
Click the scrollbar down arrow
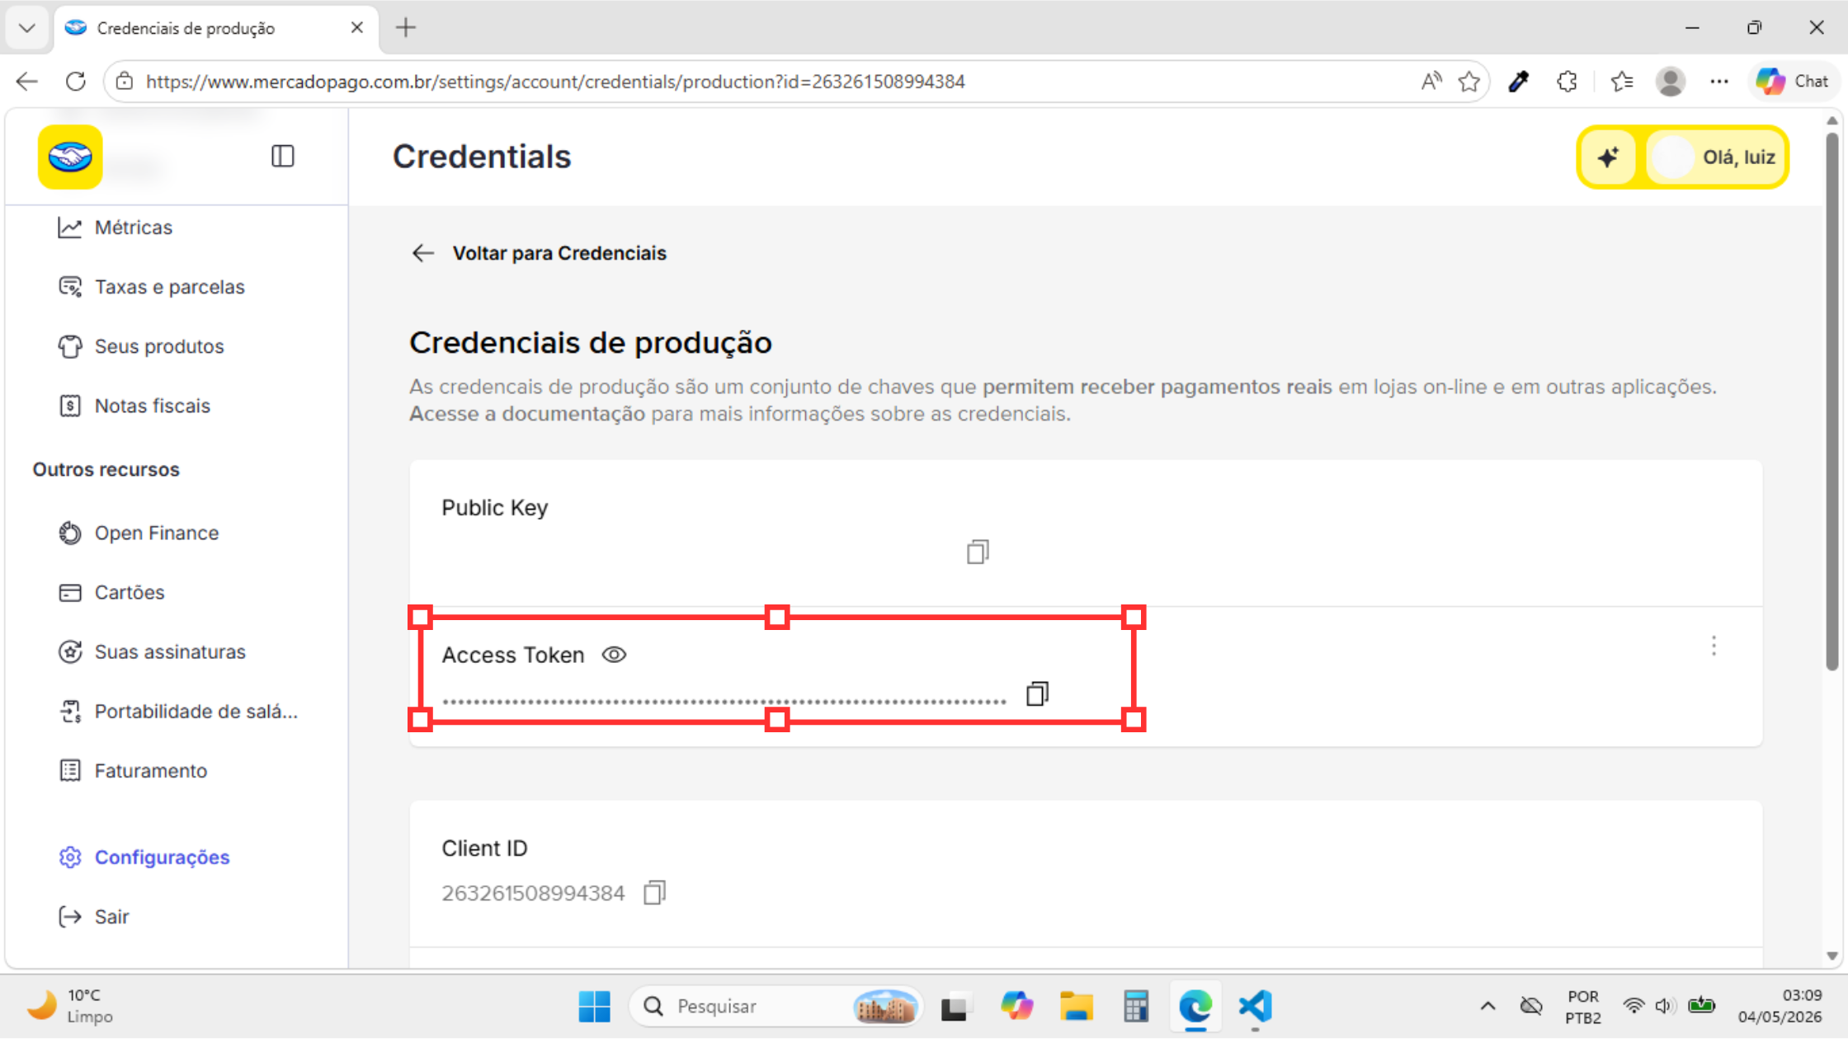(x=1832, y=956)
